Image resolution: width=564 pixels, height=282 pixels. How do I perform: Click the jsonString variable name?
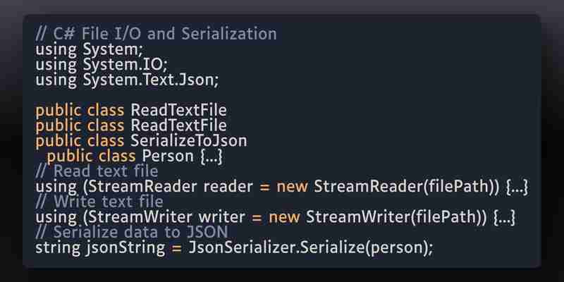pos(125,248)
